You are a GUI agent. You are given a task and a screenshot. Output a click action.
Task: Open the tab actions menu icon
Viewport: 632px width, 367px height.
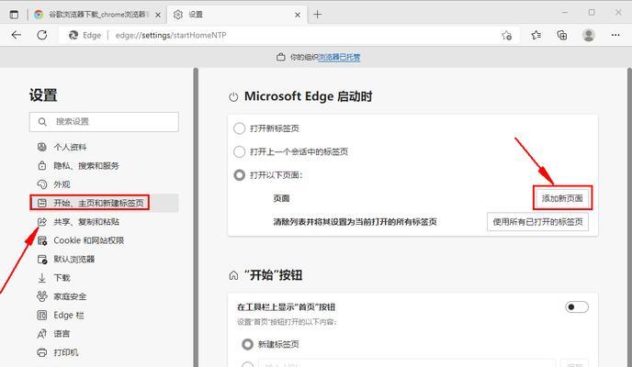click(14, 15)
